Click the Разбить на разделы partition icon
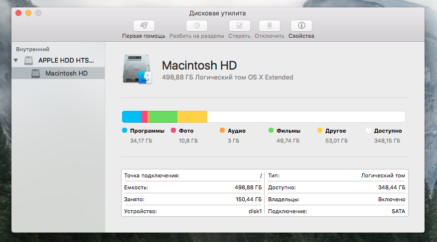This screenshot has height=242, width=437. click(196, 26)
